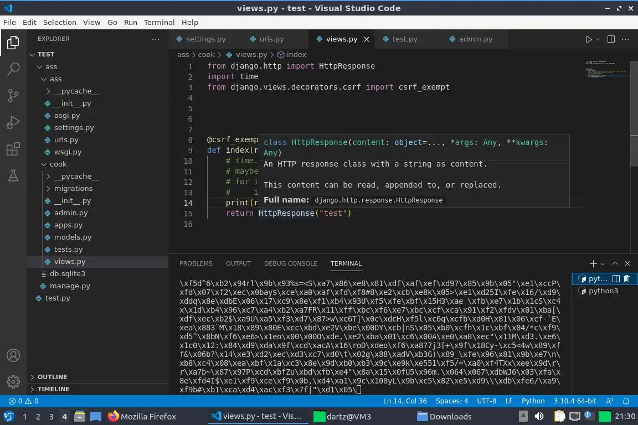Viewport: 638px width, 425px height.
Task: Open Source Control view icon
Action: tap(13, 96)
